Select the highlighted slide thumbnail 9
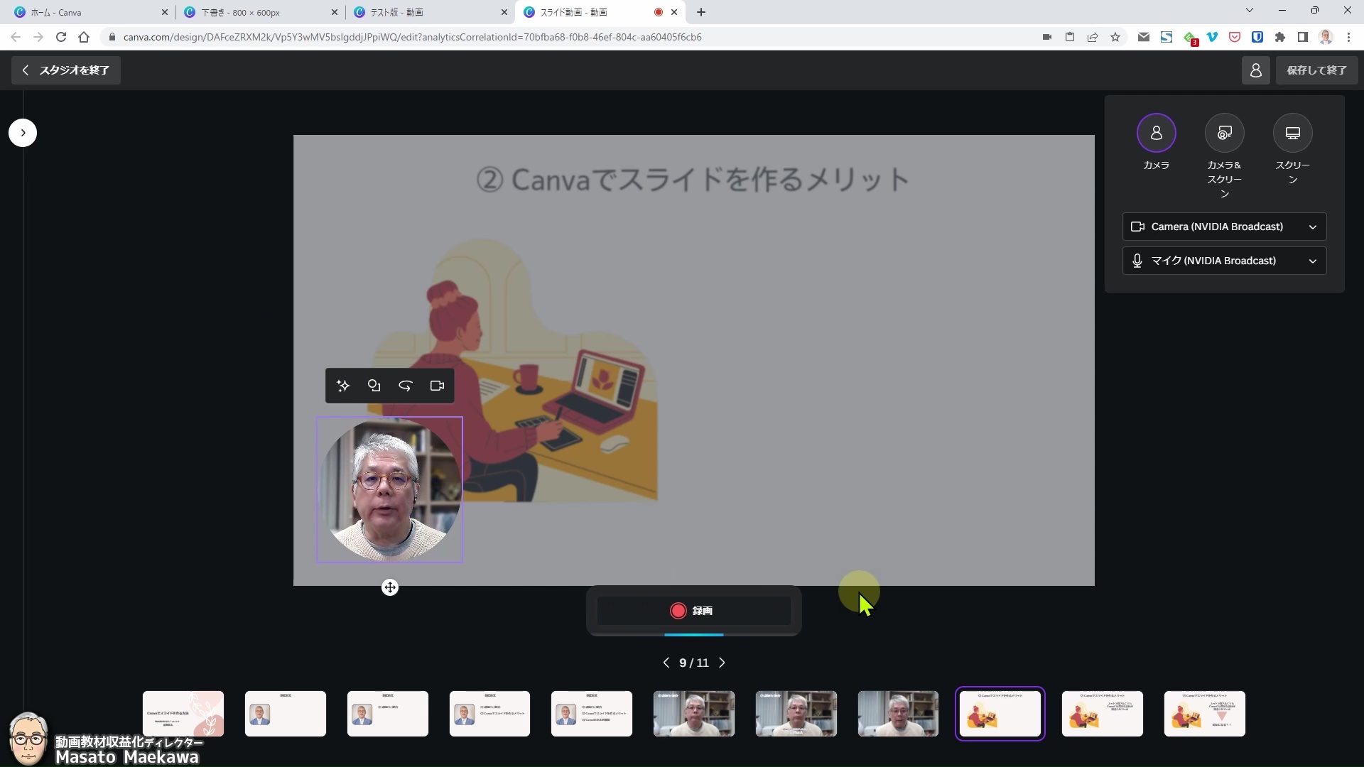Screen dimensions: 1364x767 coord(1000,714)
